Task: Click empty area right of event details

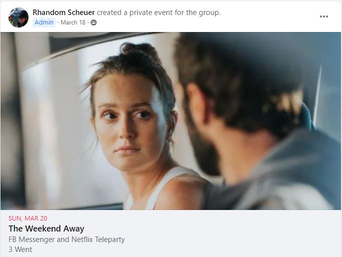Action: (x=240, y=234)
